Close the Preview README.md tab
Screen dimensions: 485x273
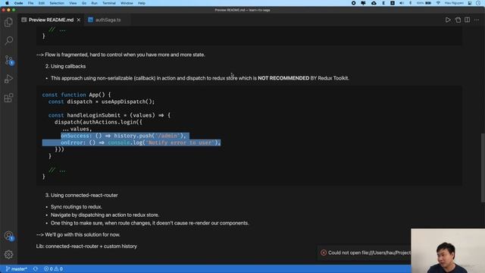tap(79, 20)
